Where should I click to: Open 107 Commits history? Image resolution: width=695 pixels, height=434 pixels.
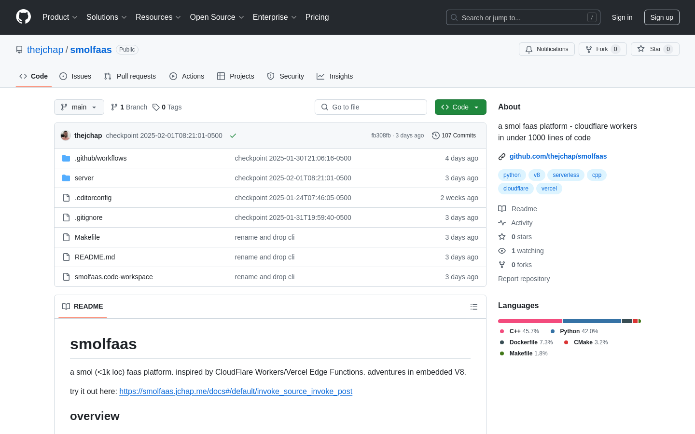click(x=454, y=136)
